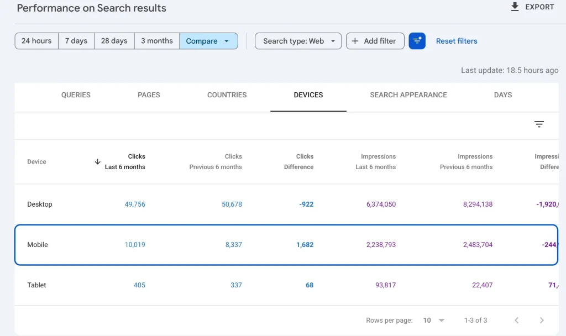Open the Compare date range dropdown
The image size is (566, 336).
point(208,41)
